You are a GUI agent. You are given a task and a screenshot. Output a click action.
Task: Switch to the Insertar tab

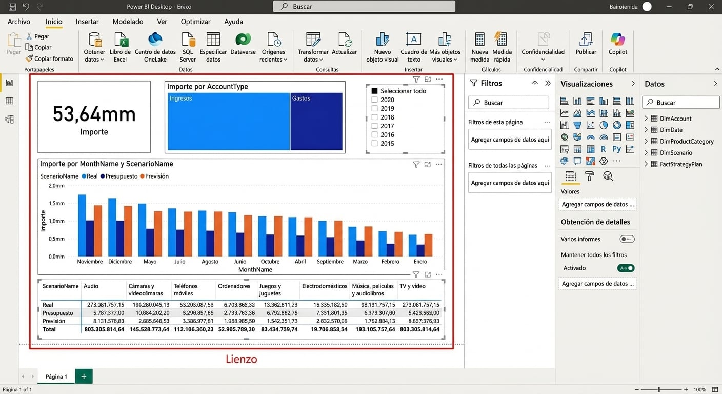coord(87,22)
